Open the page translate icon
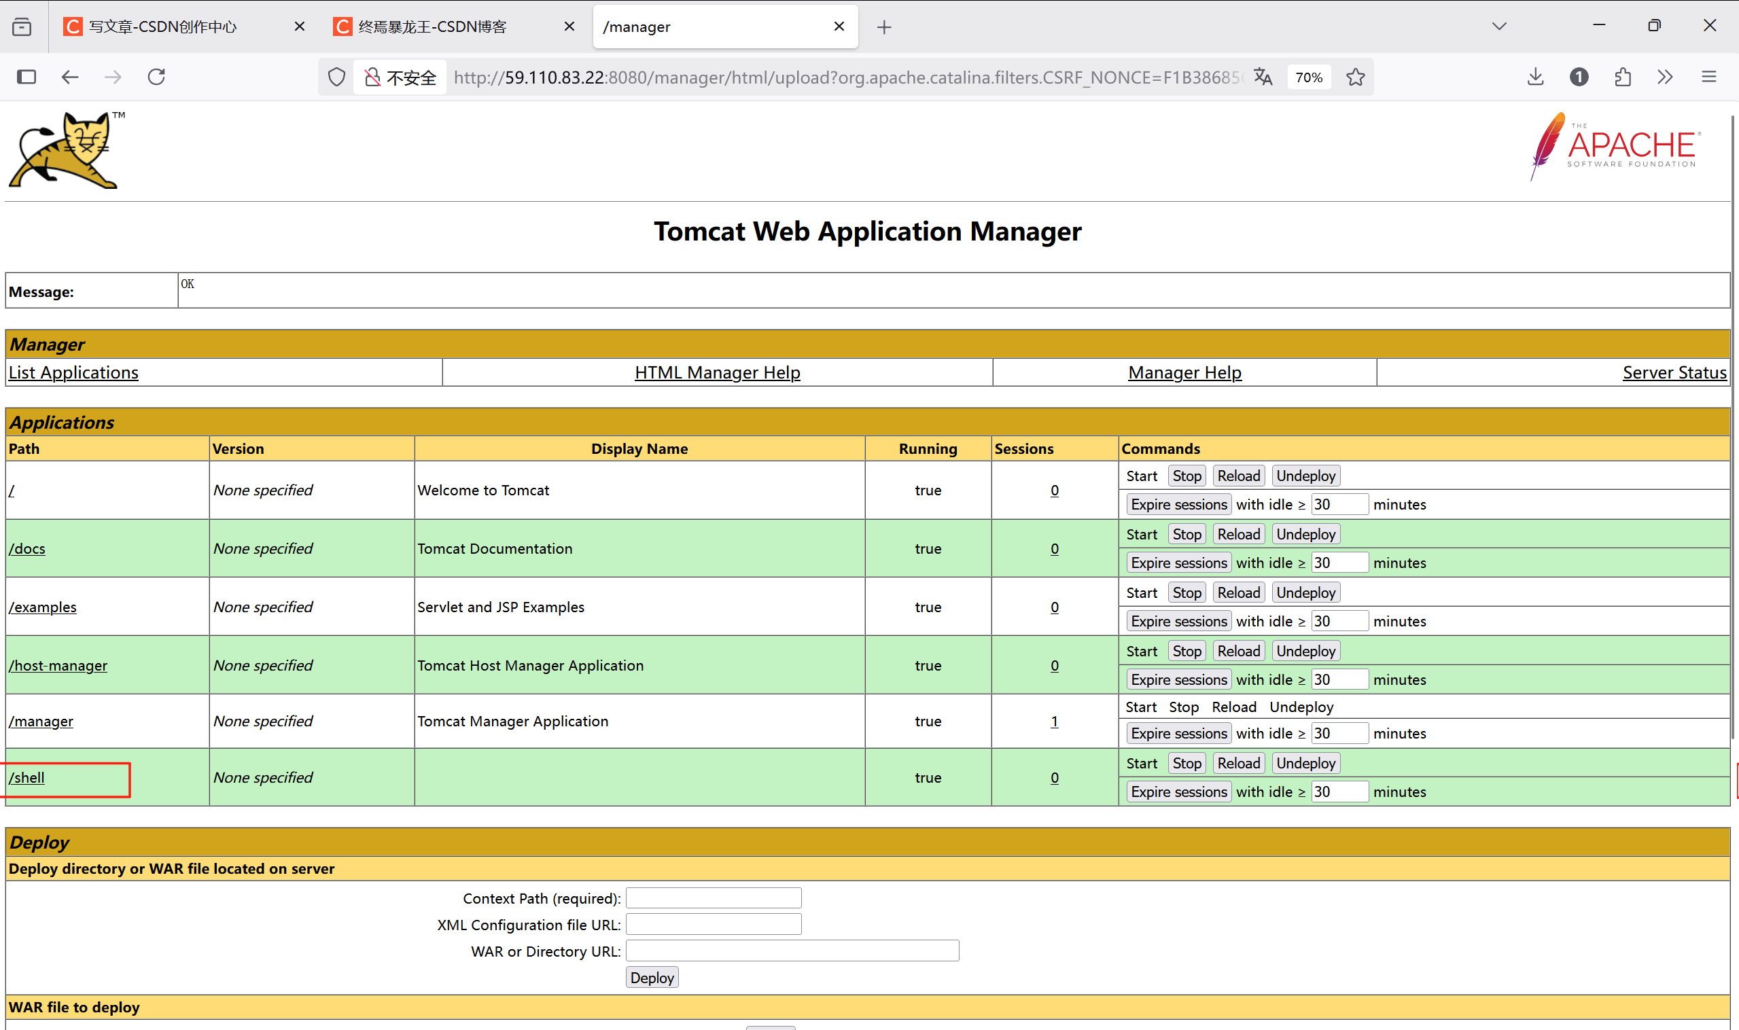The height and width of the screenshot is (1030, 1739). pyautogui.click(x=1263, y=77)
